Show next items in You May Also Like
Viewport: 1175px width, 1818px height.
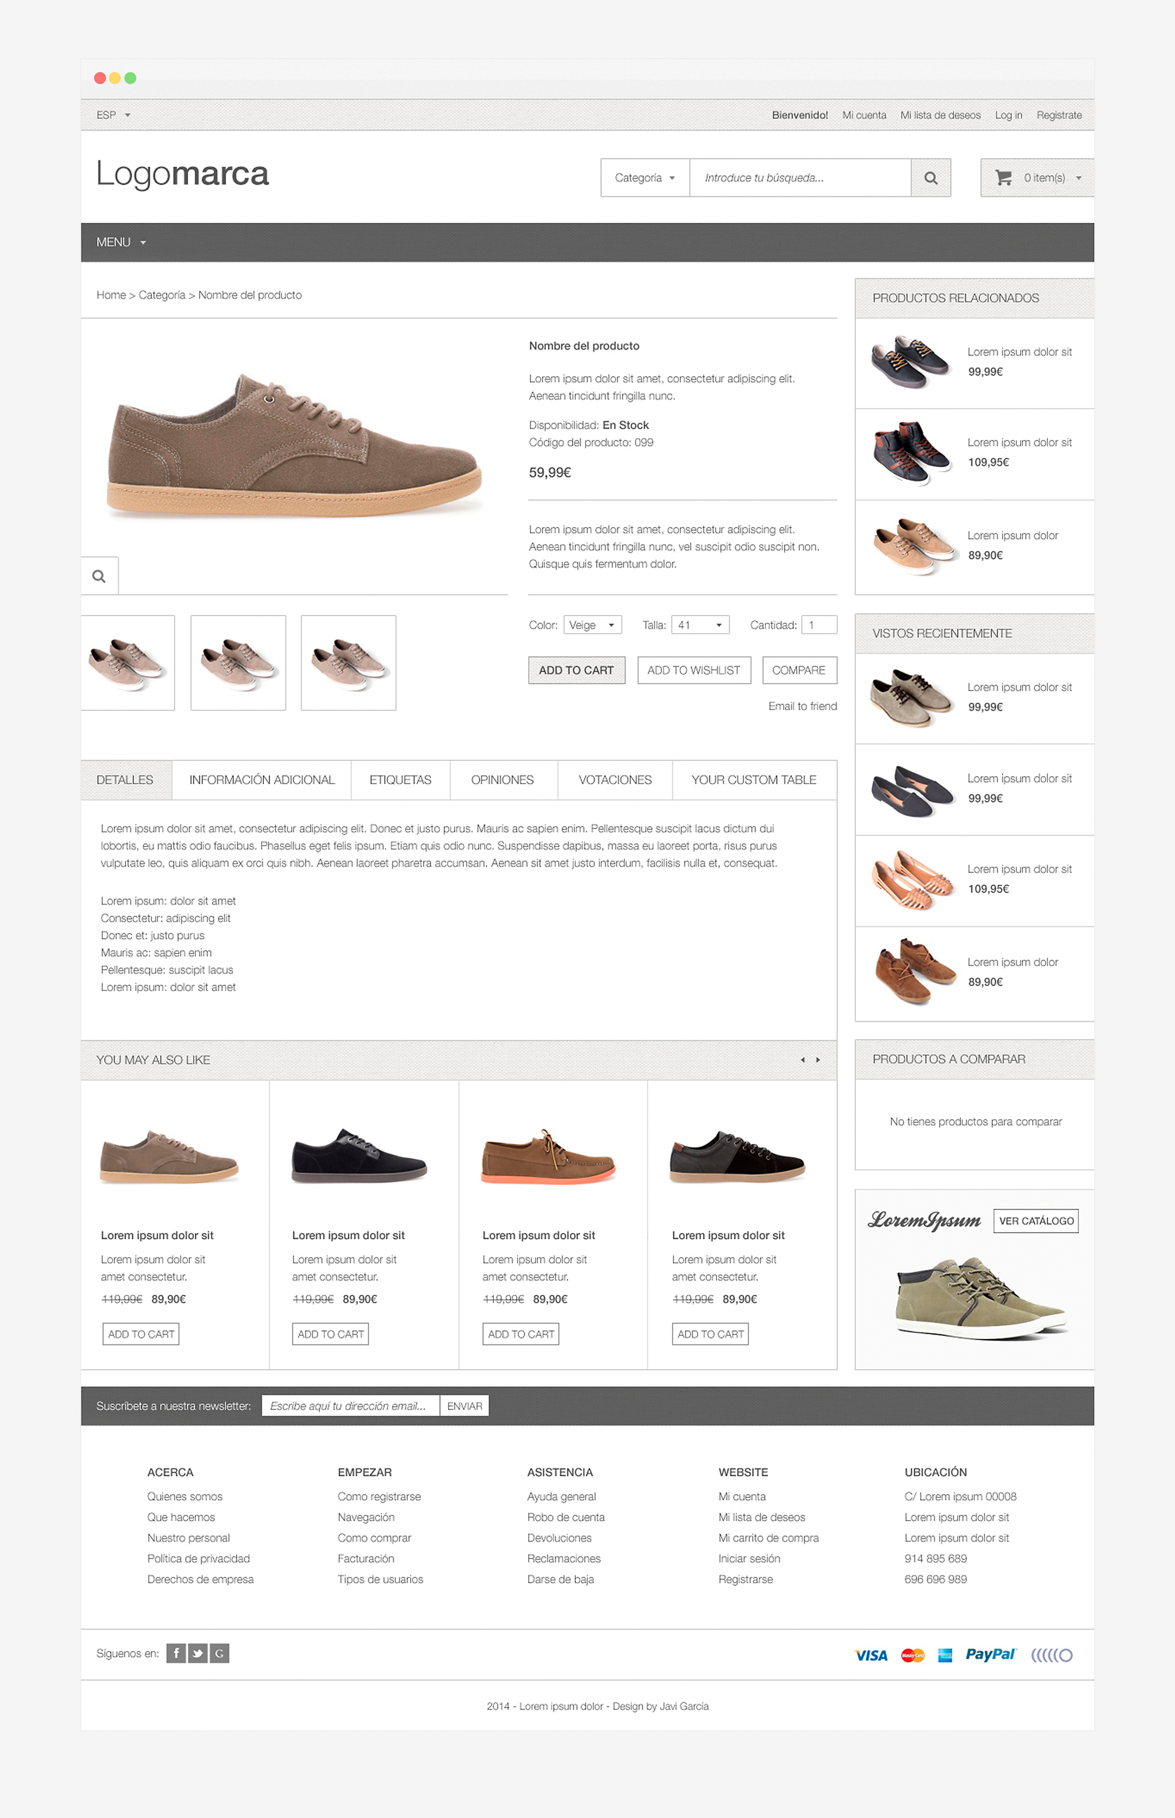click(x=818, y=1060)
